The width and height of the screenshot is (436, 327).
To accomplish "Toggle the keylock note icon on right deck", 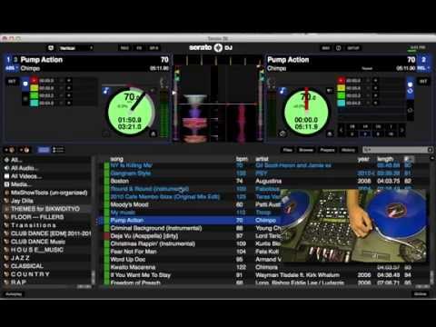I will tap(282, 90).
